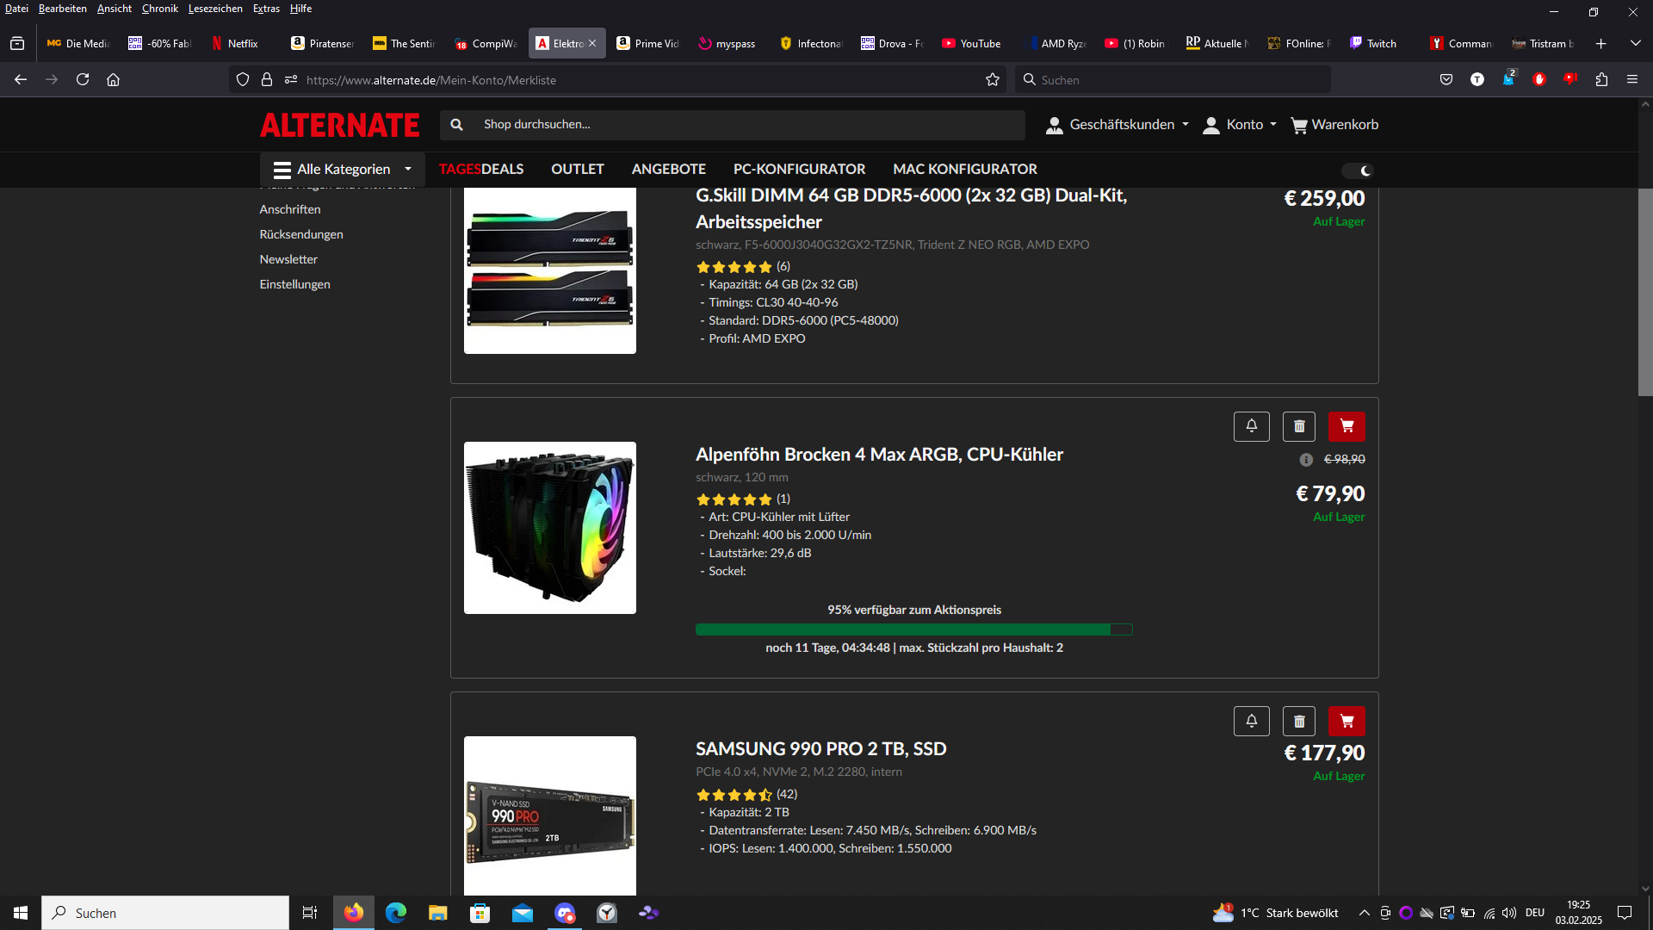Screen dimensions: 1653x930
Task: Open the PC-KONFIGURATOR page
Action: click(x=799, y=170)
